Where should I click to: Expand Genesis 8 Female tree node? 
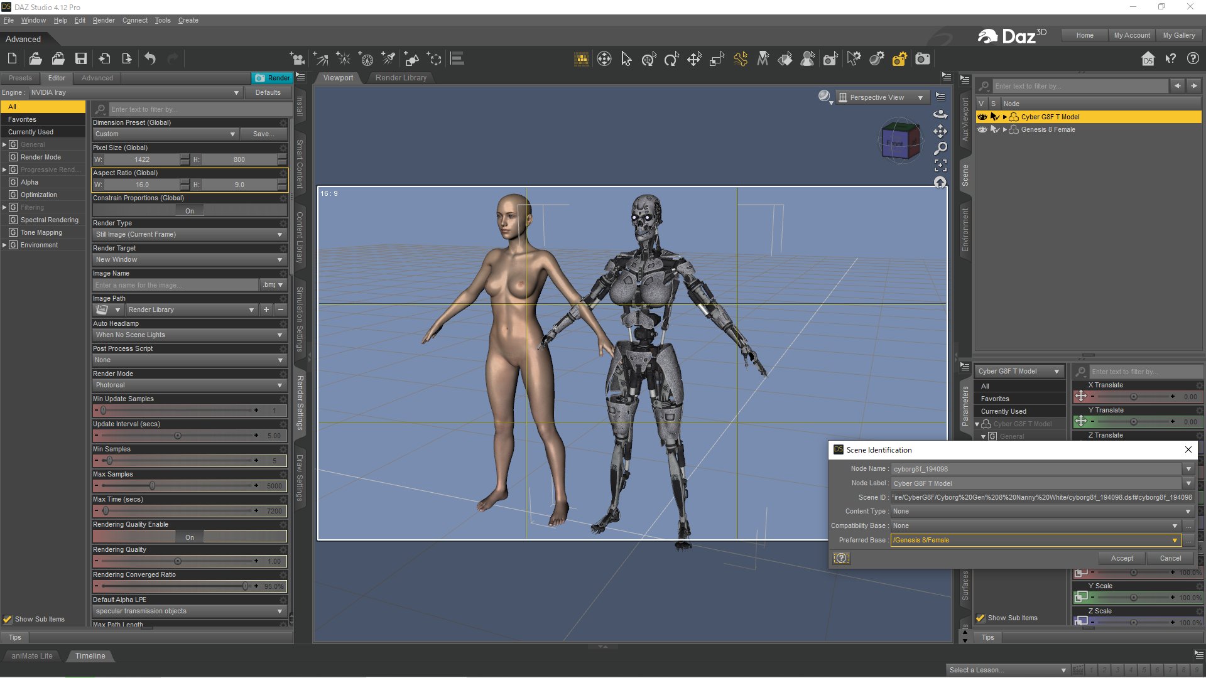click(1005, 129)
